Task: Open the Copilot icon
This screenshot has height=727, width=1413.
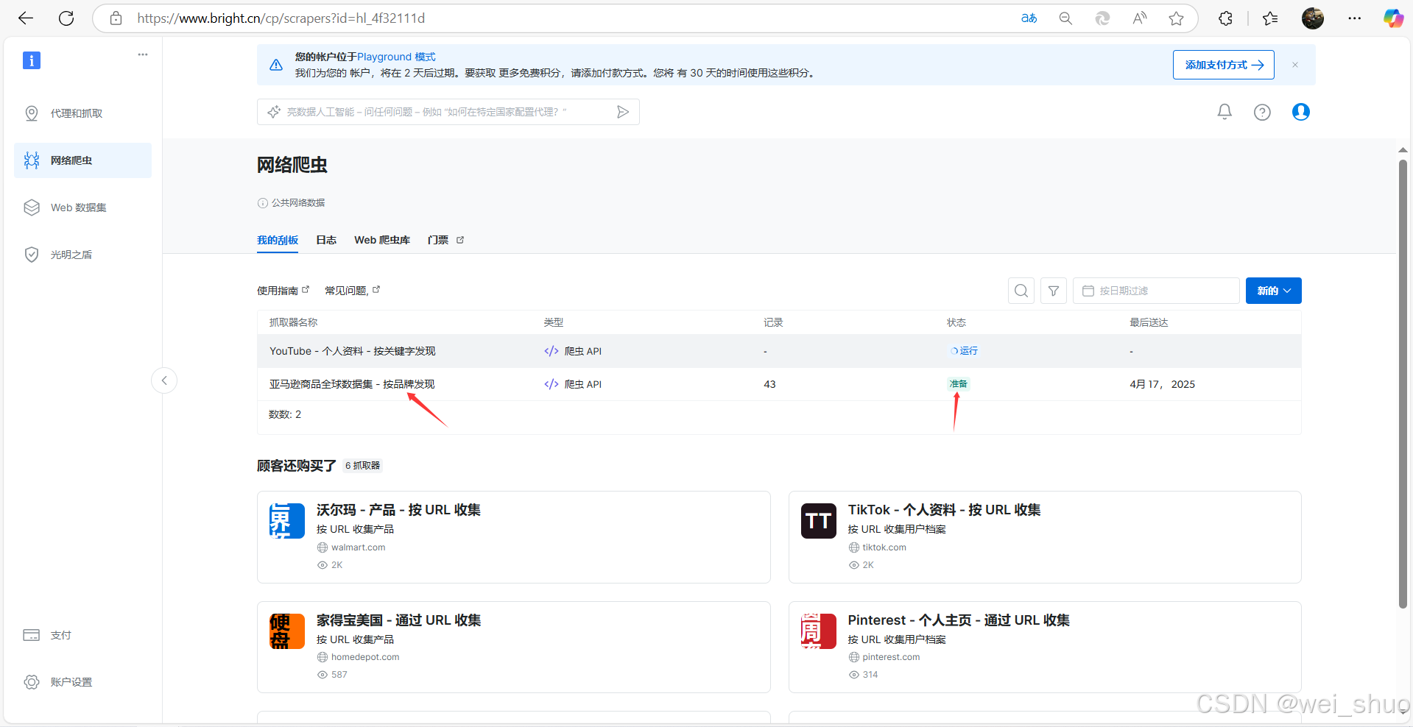Action: tap(1392, 18)
